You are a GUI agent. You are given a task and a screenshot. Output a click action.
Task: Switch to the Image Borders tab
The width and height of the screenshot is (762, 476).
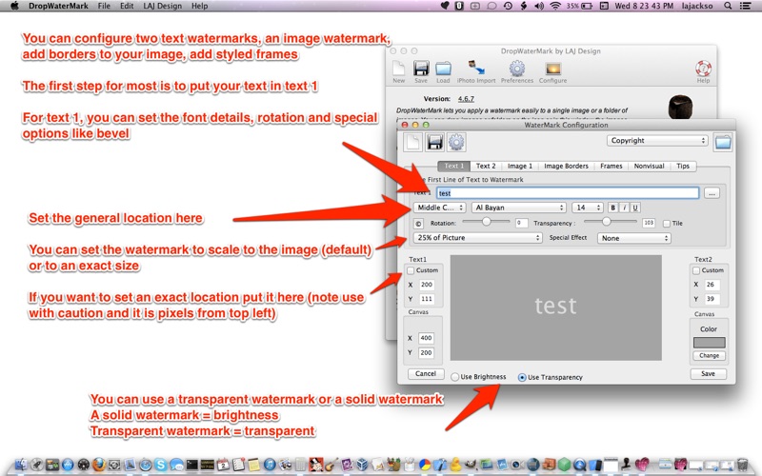(x=566, y=166)
